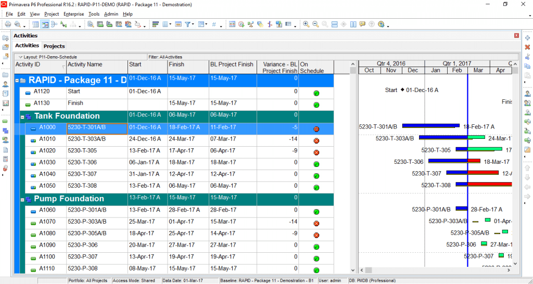Click the Print icon in the toolbar
This screenshot has width=533, height=284.
[x=8, y=24]
